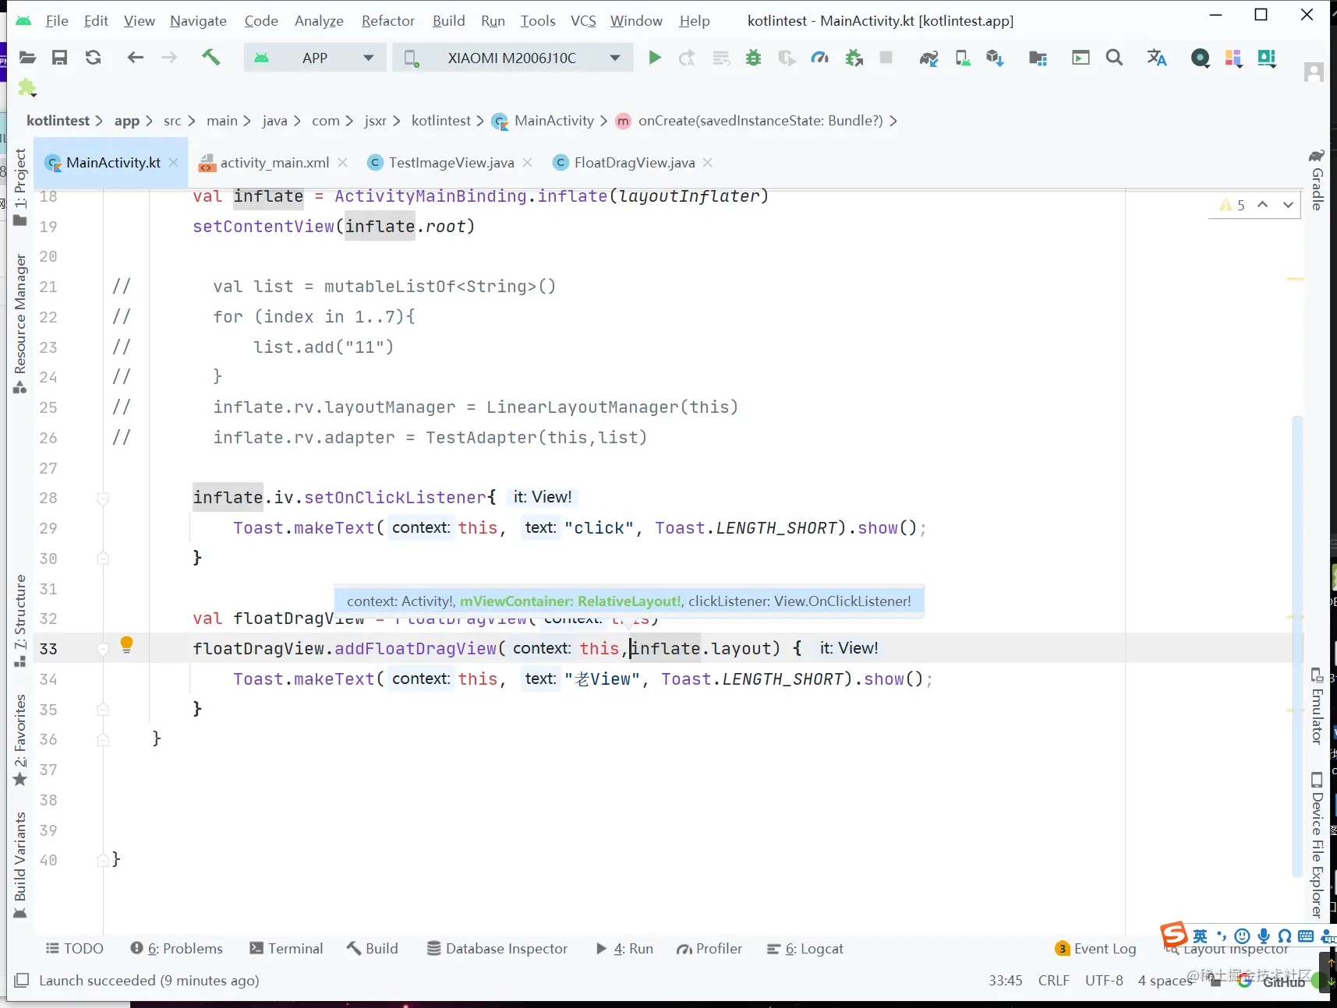Run the app with the green play icon
Image resolution: width=1337 pixels, height=1008 pixels.
[655, 58]
